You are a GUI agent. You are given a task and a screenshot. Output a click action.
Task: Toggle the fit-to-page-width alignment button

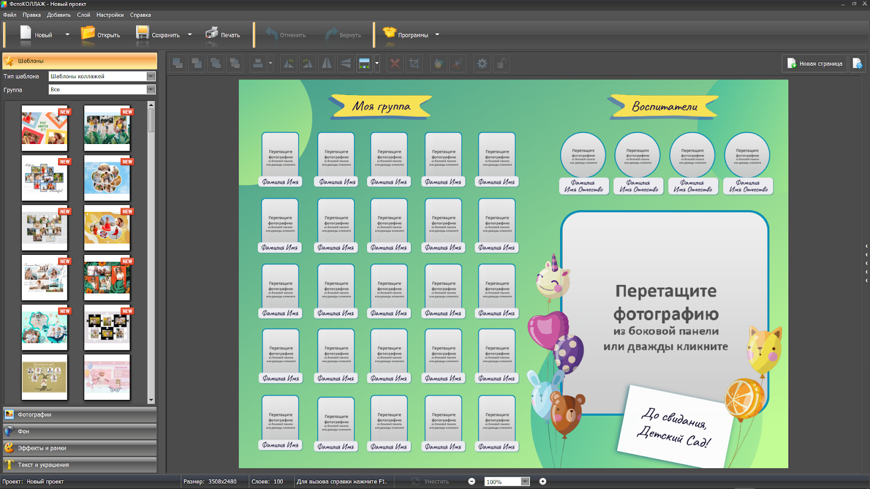click(364, 64)
